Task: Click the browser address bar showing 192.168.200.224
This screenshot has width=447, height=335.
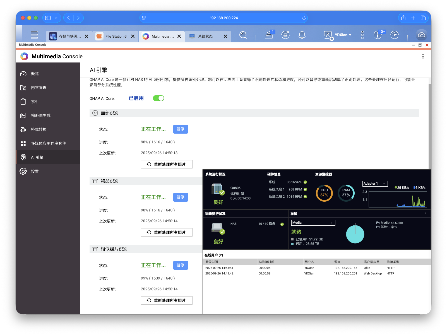Action: pyautogui.click(x=223, y=18)
